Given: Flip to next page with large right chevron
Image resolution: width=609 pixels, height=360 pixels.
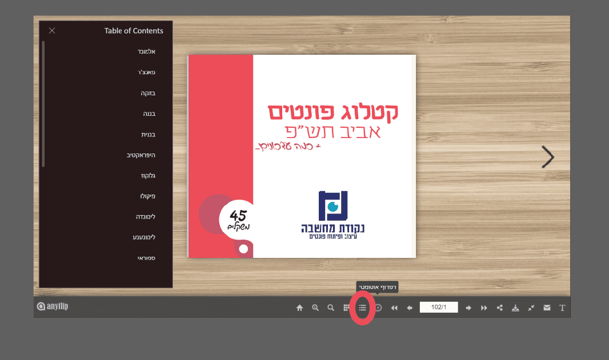Looking at the screenshot, I should point(548,157).
